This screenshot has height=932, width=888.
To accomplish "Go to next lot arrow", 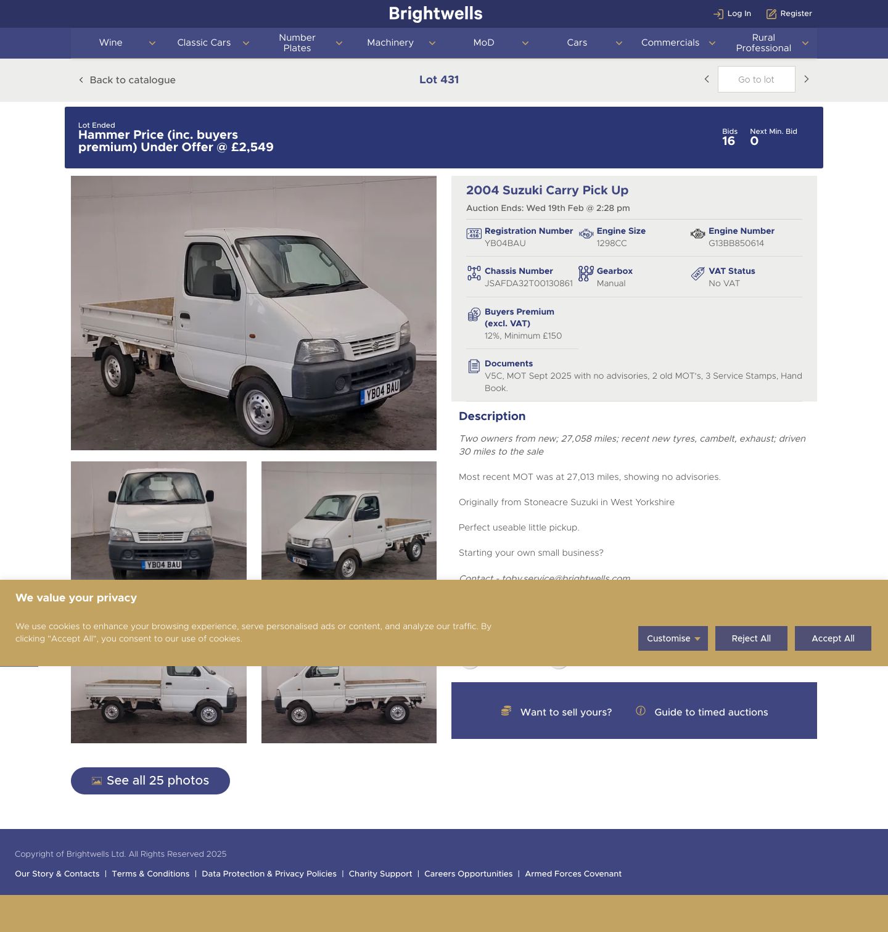I will click(x=806, y=79).
